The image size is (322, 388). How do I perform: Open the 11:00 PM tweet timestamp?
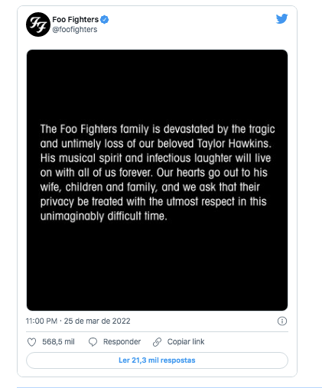(41, 321)
